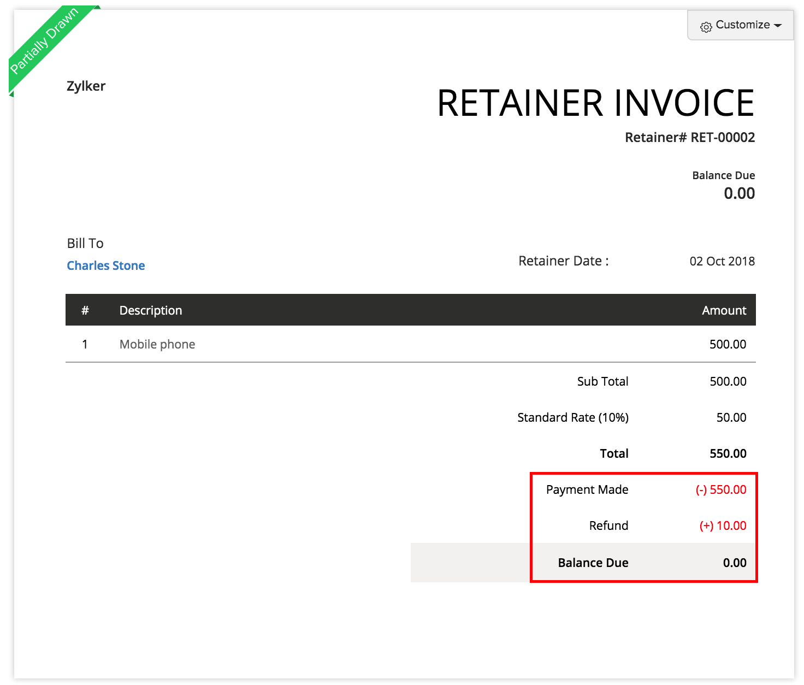This screenshot has width=804, height=685.
Task: Click the Mobile phone line item
Action: 157,344
